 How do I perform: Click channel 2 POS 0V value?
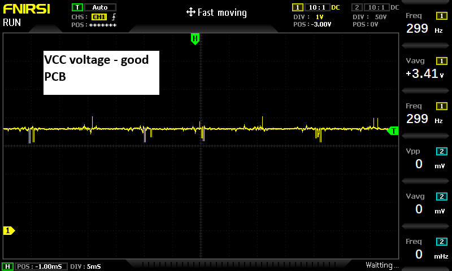point(374,24)
